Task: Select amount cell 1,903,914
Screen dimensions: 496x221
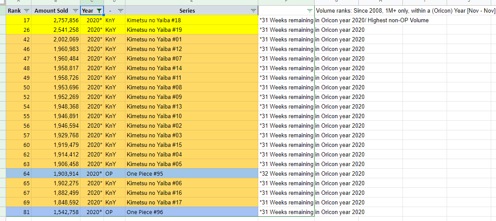Action: pos(55,173)
